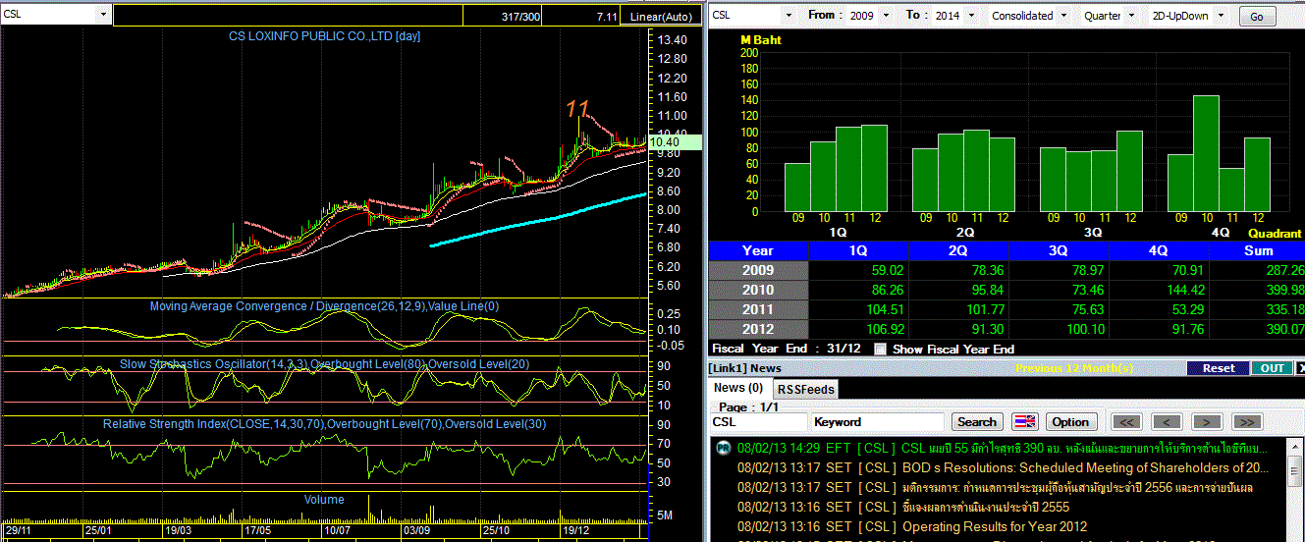1305x542 pixels.
Task: Click the Go button
Action: 1257,17
